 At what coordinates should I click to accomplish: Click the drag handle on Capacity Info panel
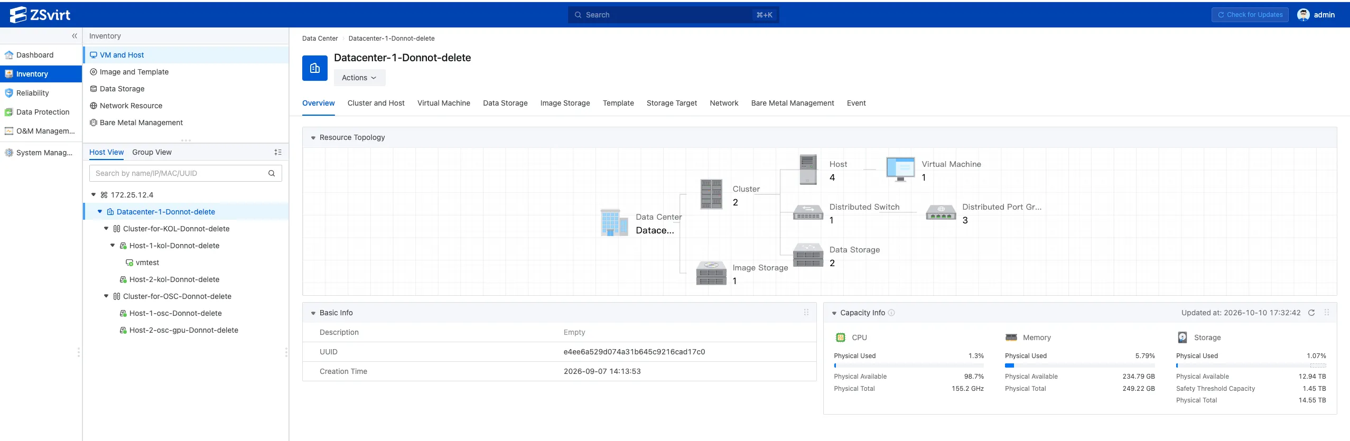click(1326, 313)
